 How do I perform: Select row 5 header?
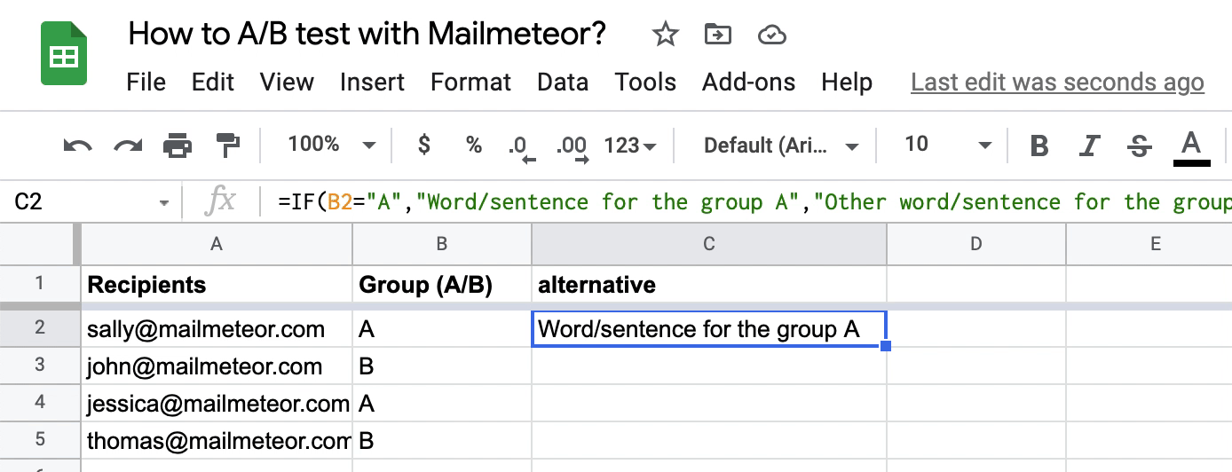pyautogui.click(x=39, y=440)
